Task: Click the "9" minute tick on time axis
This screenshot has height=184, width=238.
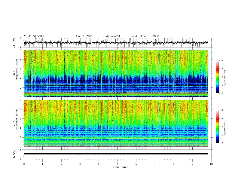Action: 192,164
